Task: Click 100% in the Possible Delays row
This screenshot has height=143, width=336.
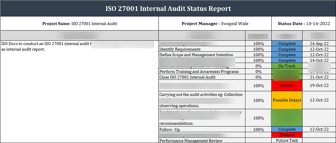Action: click(x=258, y=100)
